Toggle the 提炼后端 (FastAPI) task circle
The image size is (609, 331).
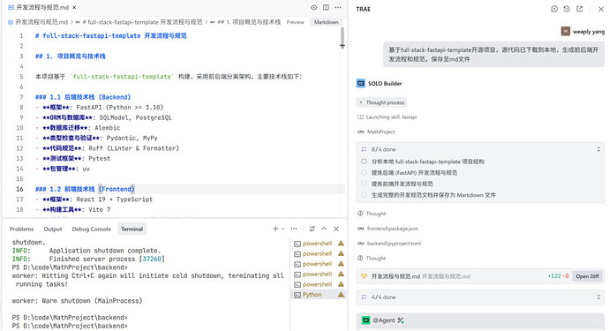364,172
